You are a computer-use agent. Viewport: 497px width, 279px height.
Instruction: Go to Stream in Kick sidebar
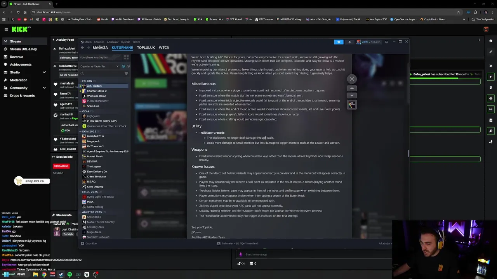click(x=24, y=41)
